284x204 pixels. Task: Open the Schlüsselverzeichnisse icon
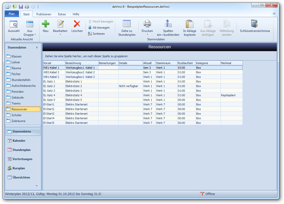tap(255, 24)
